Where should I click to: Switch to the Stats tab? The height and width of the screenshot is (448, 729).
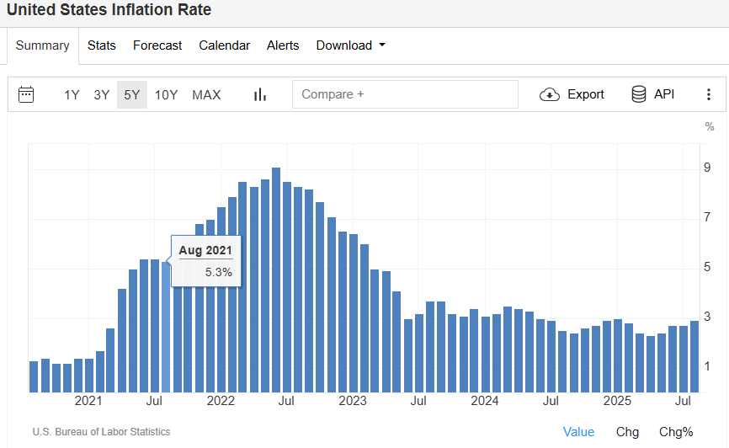pos(102,45)
